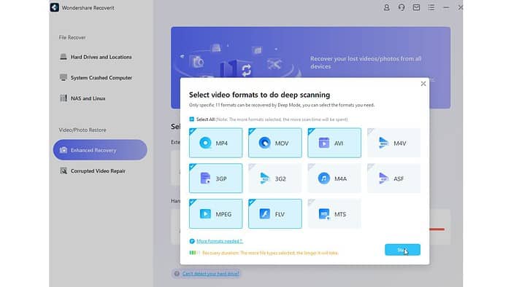This screenshot has height=287, width=511.
Task: Click the File Recover section label
Action: tap(72, 37)
